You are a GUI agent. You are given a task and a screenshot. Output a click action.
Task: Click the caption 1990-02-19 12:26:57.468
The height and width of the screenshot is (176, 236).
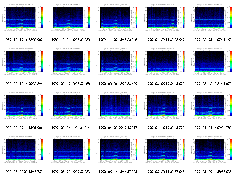(71, 84)
